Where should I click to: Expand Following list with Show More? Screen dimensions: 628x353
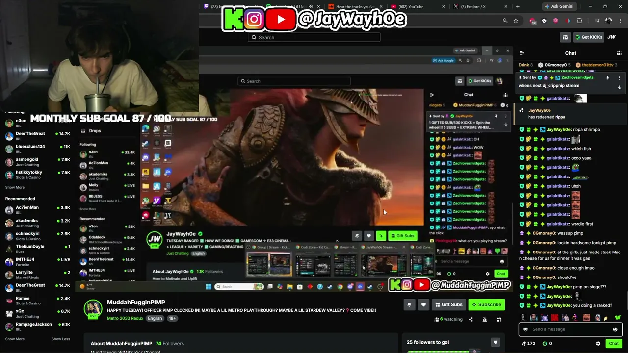pyautogui.click(x=15, y=187)
